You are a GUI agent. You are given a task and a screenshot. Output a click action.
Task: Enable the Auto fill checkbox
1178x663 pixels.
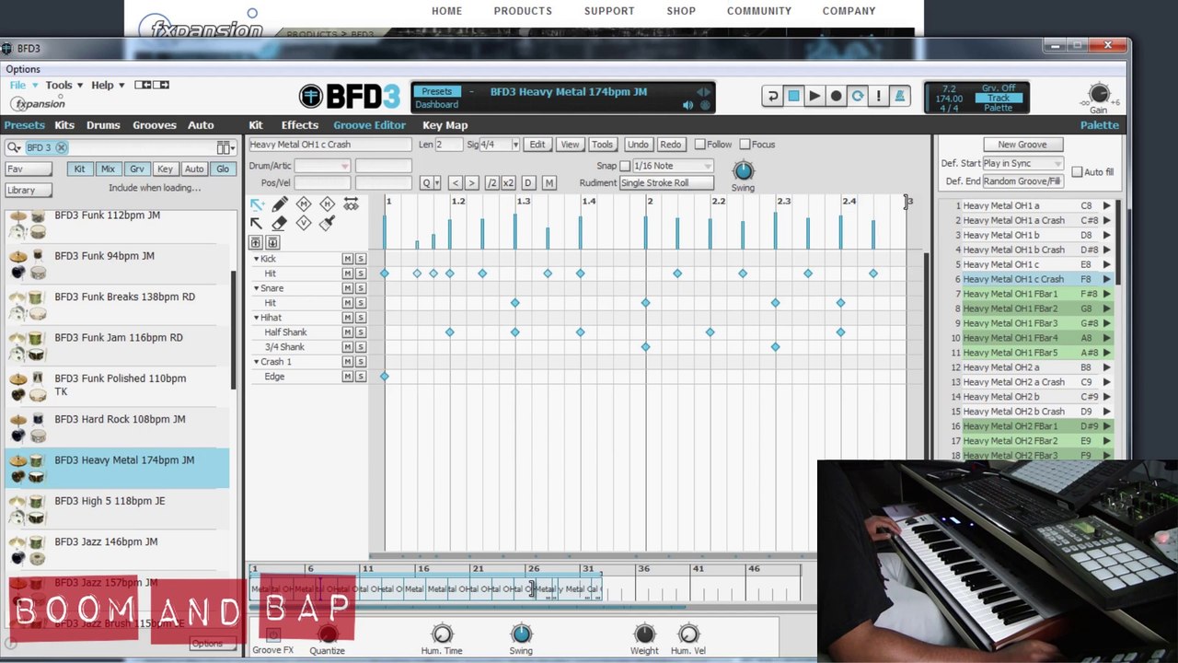click(1077, 172)
